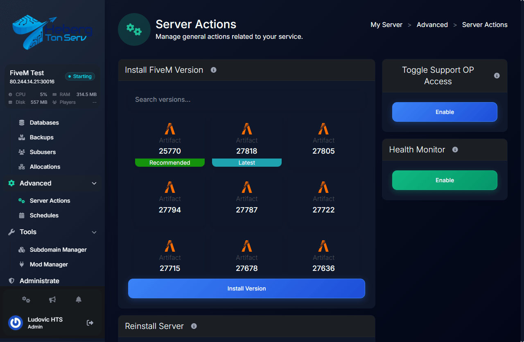Click the Tools wrench icon
The height and width of the screenshot is (342, 524).
(x=11, y=232)
